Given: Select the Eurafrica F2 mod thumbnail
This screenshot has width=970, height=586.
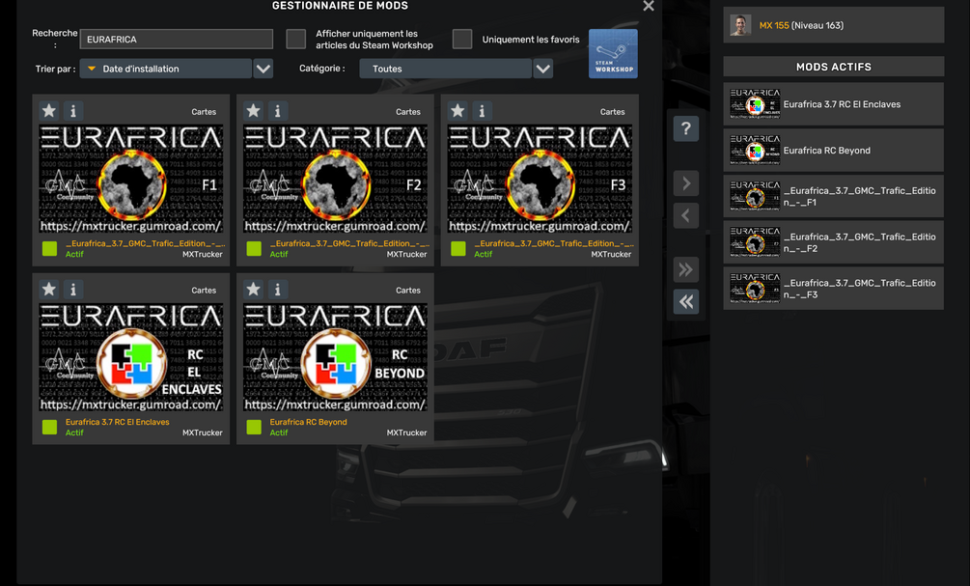Looking at the screenshot, I should [335, 179].
